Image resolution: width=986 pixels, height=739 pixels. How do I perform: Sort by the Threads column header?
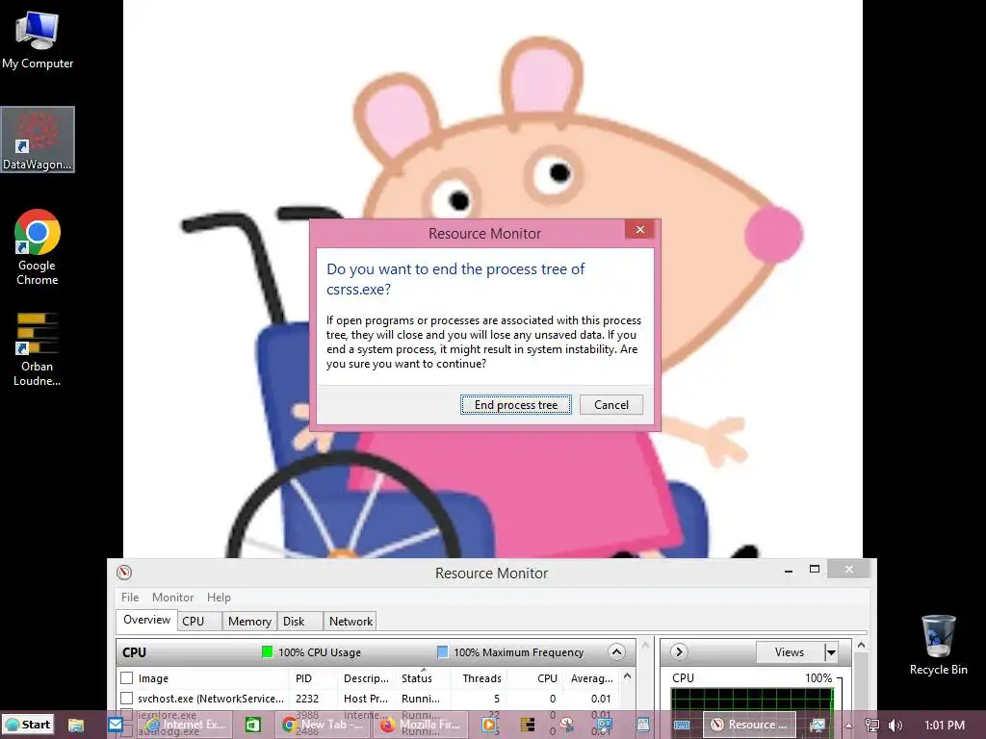pyautogui.click(x=481, y=678)
